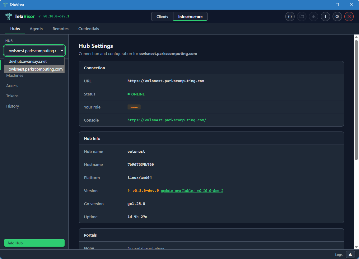Screen dimensions: 359x259
Task: Click the red X disconnect icon
Action: click(349, 16)
